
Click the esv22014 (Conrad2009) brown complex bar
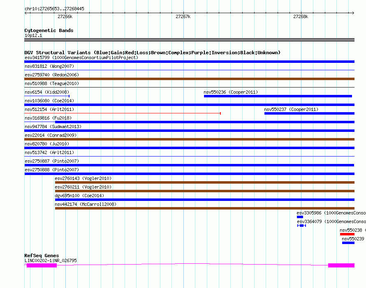point(189,139)
